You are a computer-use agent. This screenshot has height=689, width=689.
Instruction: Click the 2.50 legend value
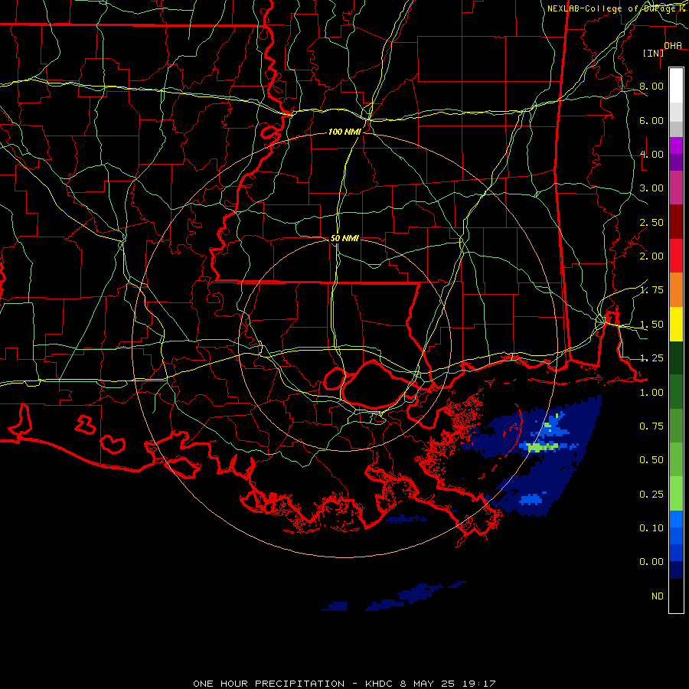pyautogui.click(x=651, y=222)
